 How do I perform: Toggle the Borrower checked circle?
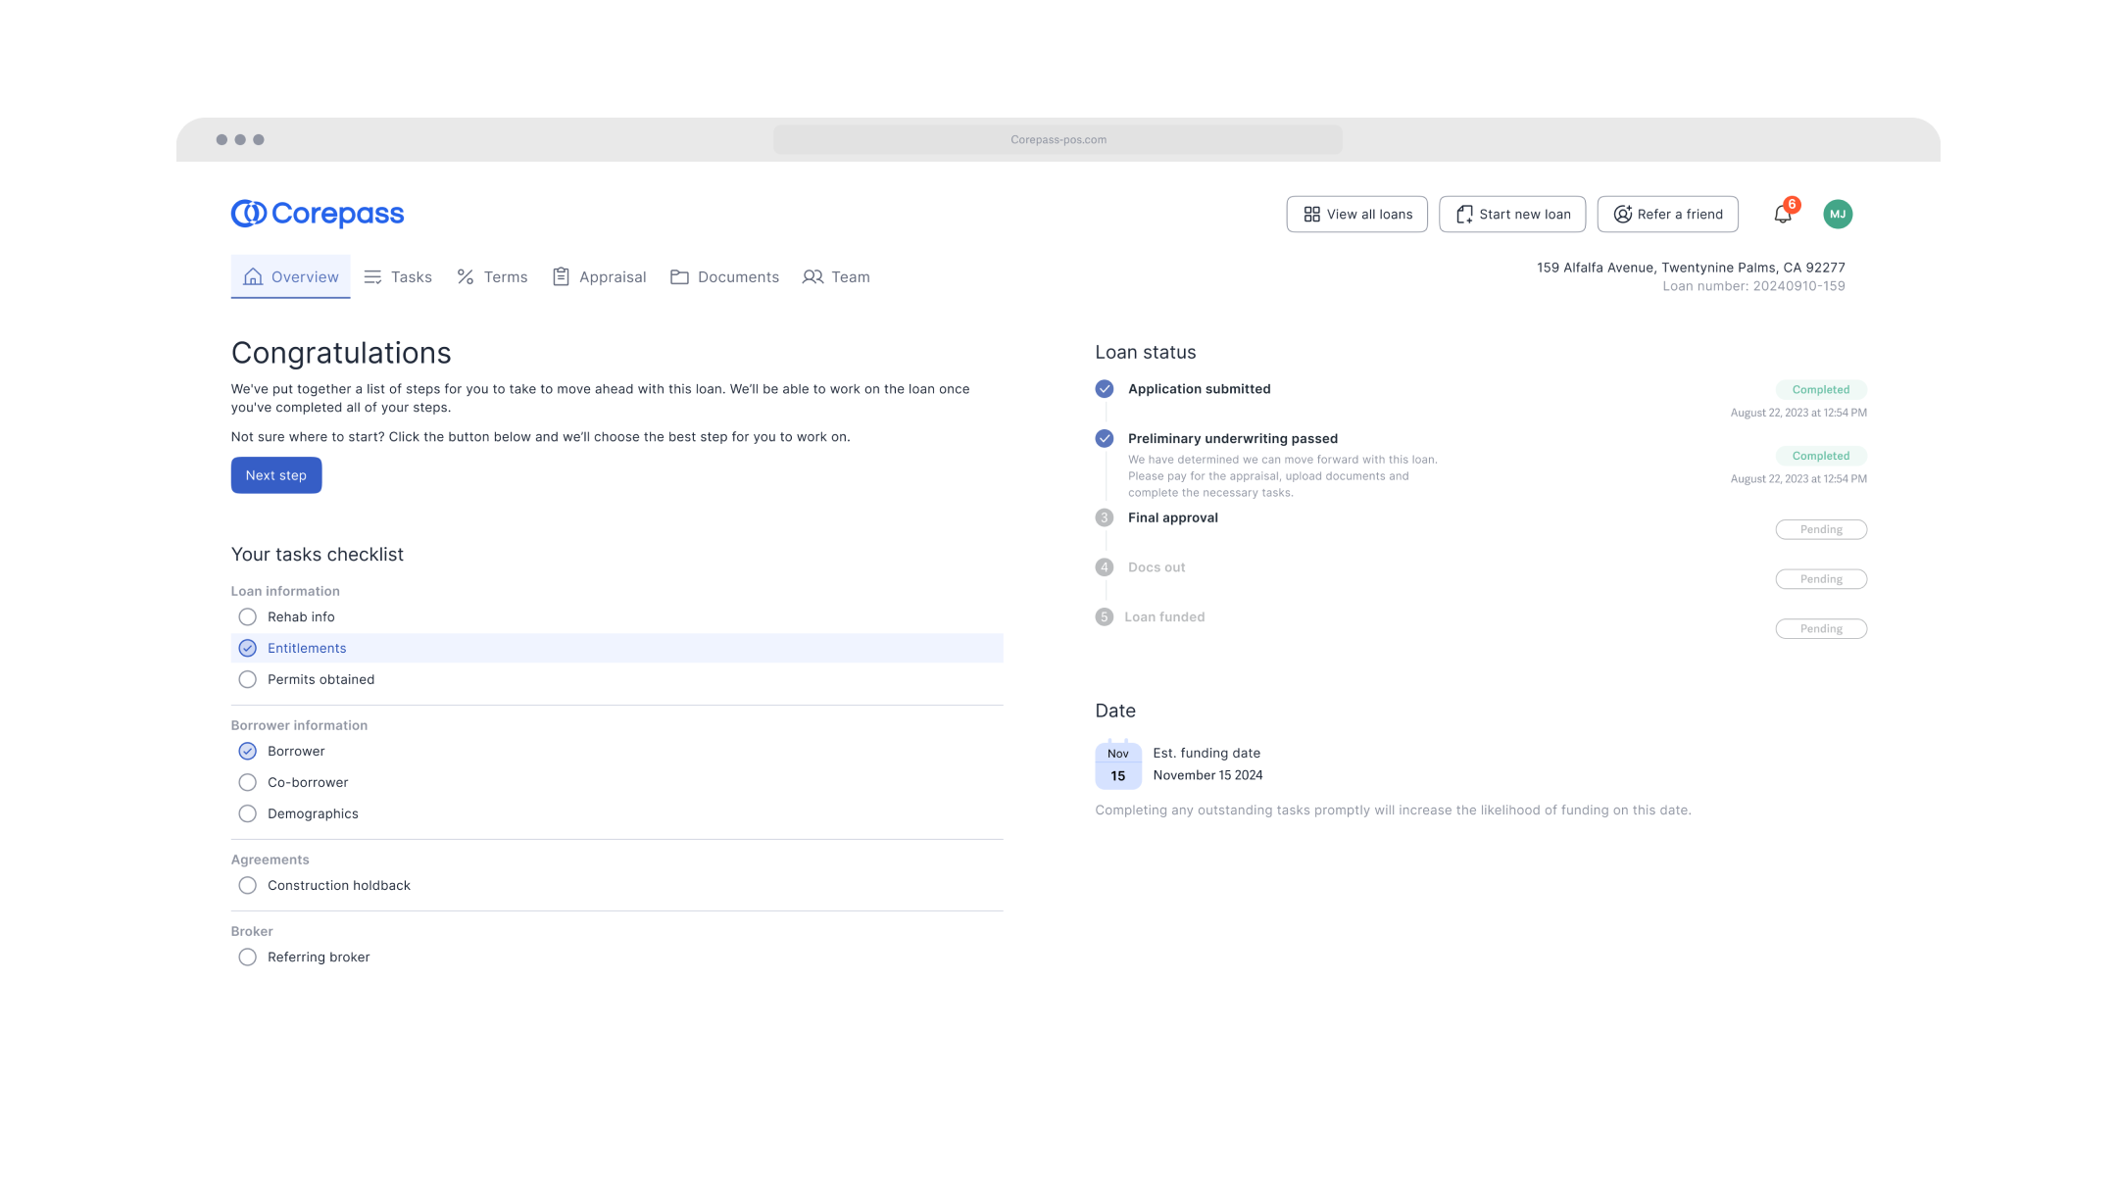pos(248,751)
